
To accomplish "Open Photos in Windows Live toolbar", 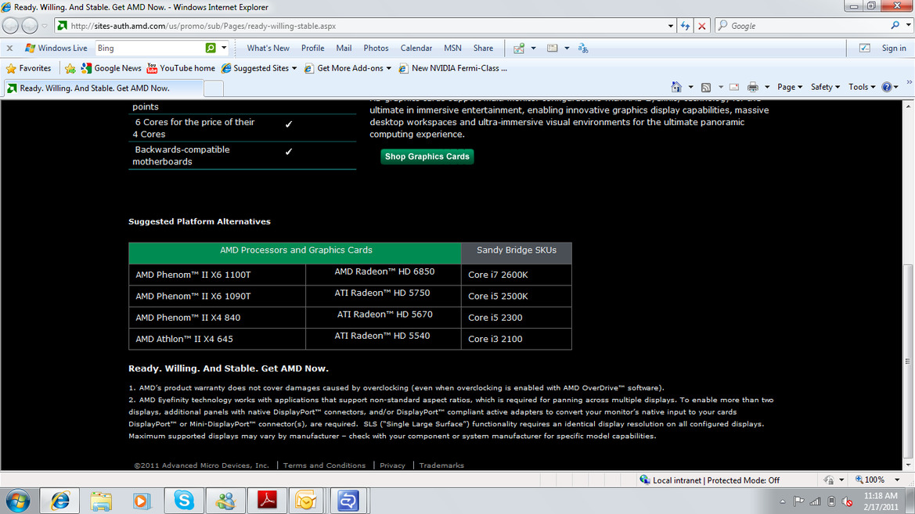I will coord(376,48).
